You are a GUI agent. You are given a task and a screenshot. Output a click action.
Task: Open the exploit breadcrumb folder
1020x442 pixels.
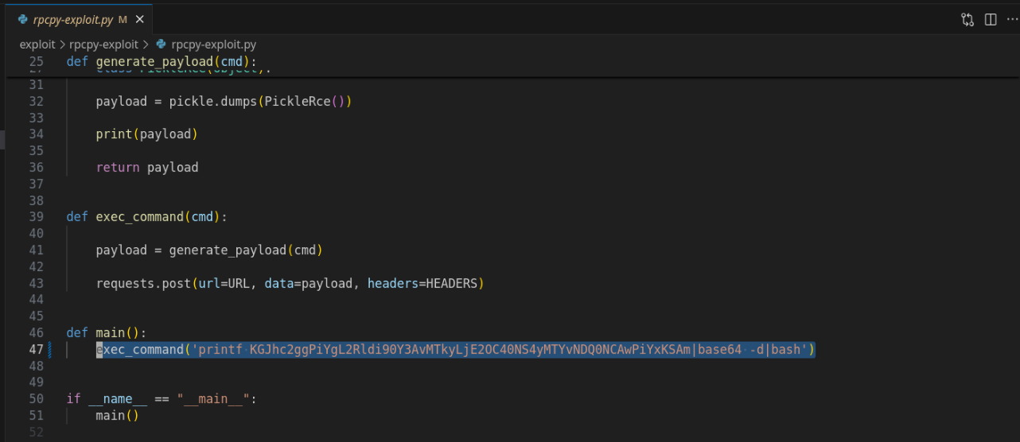(x=37, y=45)
